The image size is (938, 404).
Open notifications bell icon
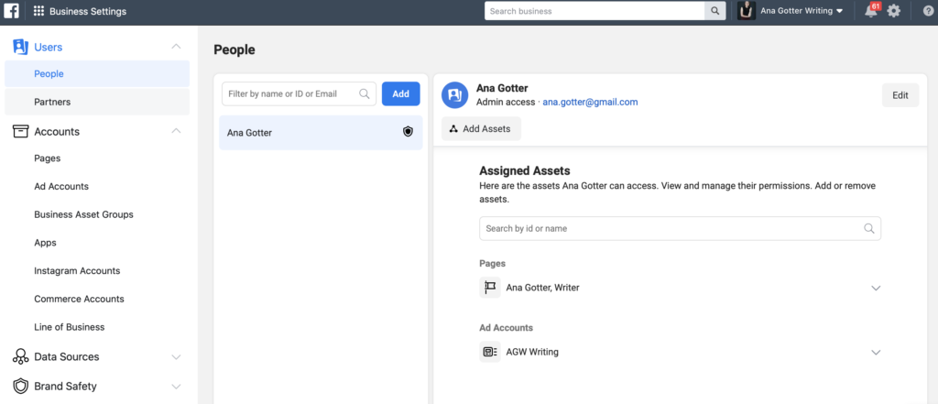pos(870,11)
